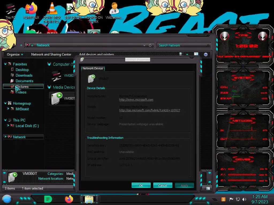274x205 pixels.
Task: Collapse the Media Devices group header
Action: 49,87
